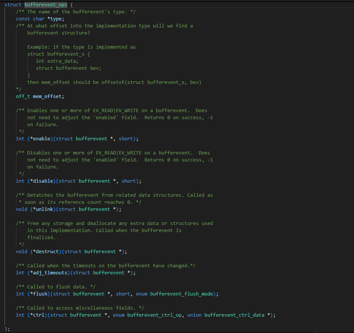
Task: Click the unlink function pointer name
Action: click(45, 209)
